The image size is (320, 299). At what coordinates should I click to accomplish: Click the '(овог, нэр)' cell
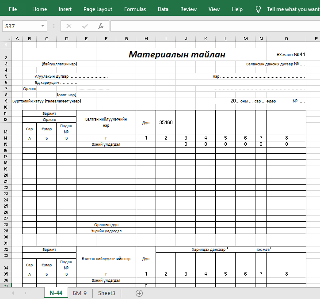pyautogui.click(x=67, y=95)
